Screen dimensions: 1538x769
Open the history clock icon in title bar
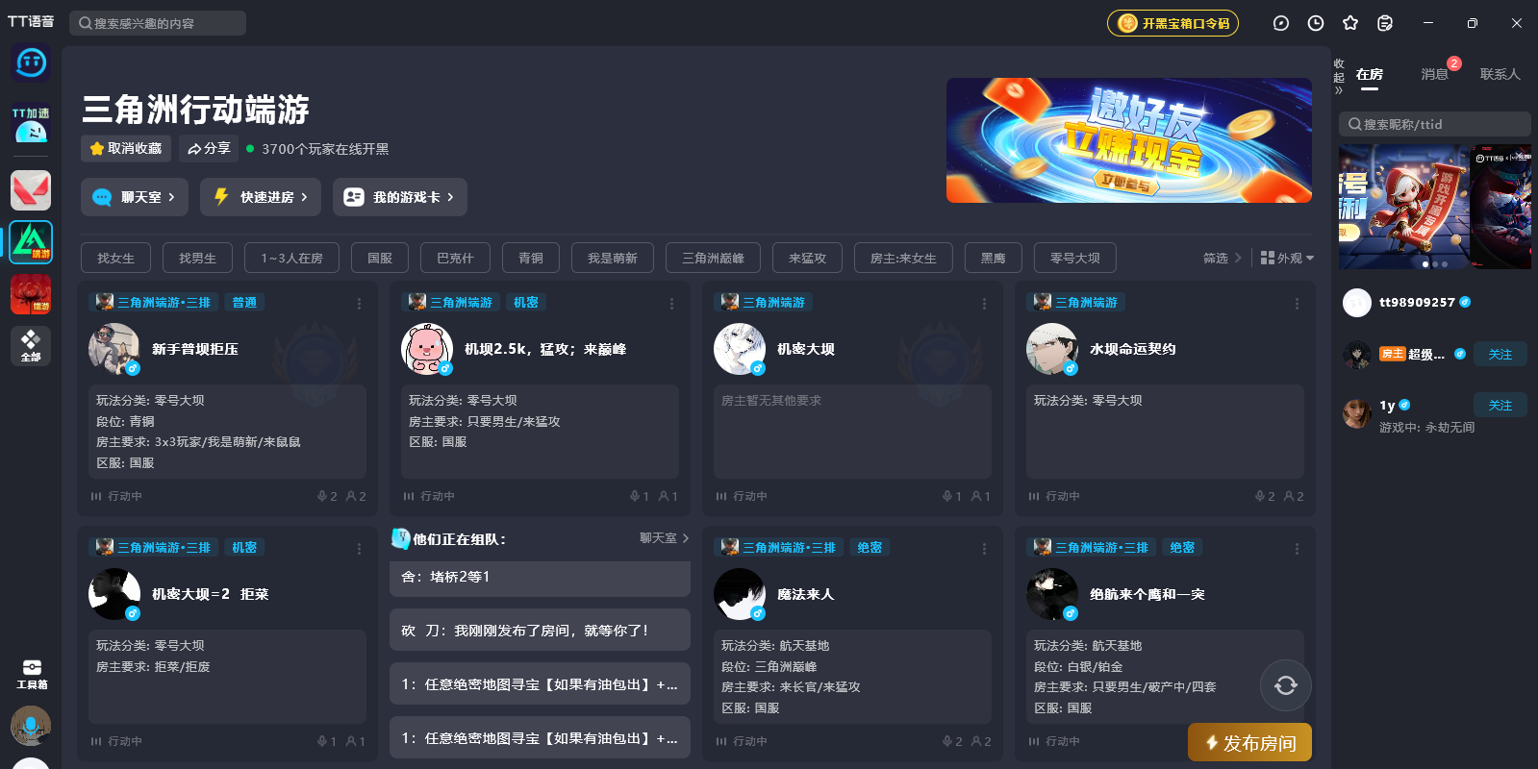click(1316, 23)
